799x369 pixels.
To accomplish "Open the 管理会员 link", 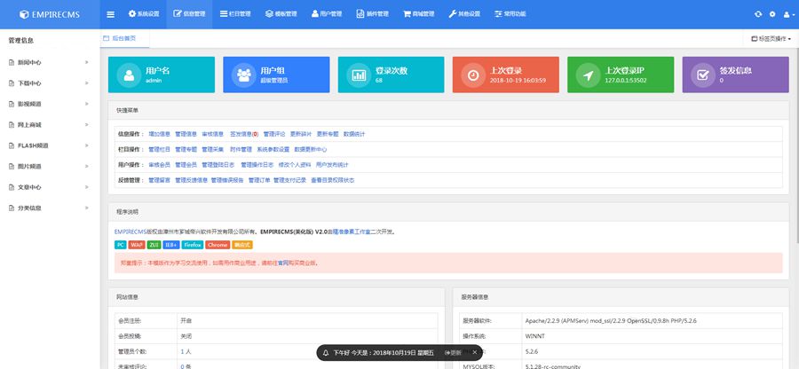I will point(186,165).
